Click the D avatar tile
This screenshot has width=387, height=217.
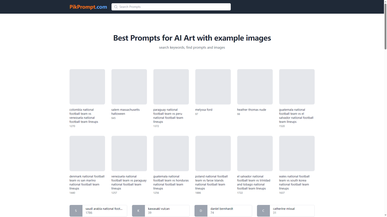click(201, 211)
